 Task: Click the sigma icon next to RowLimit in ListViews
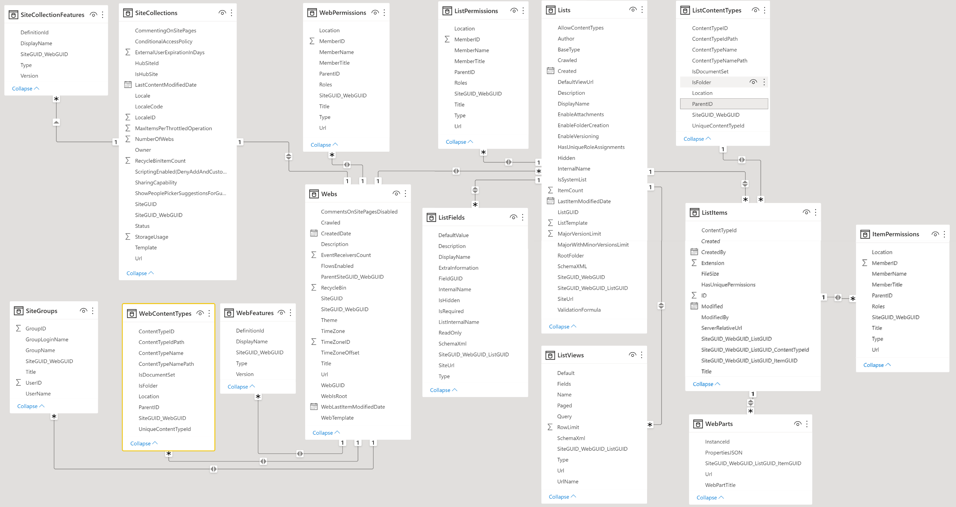[x=550, y=427]
